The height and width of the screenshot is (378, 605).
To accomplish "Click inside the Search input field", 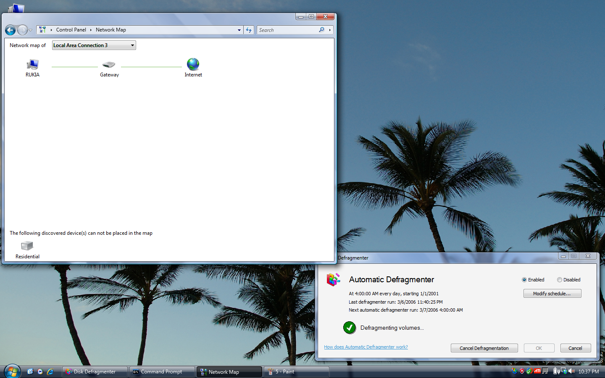I will coord(287,30).
